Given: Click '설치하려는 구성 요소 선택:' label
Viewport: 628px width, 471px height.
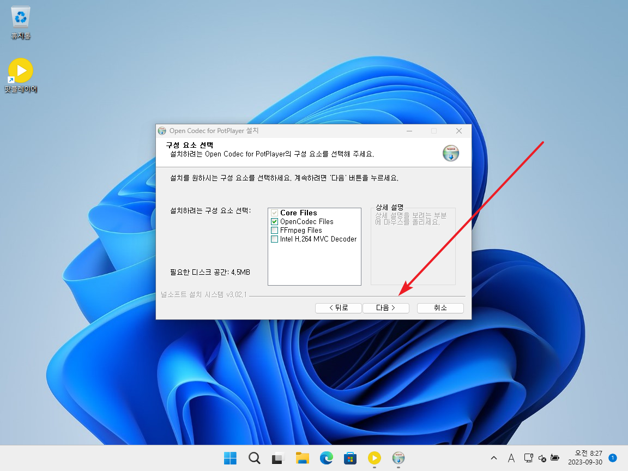Looking at the screenshot, I should tap(210, 210).
